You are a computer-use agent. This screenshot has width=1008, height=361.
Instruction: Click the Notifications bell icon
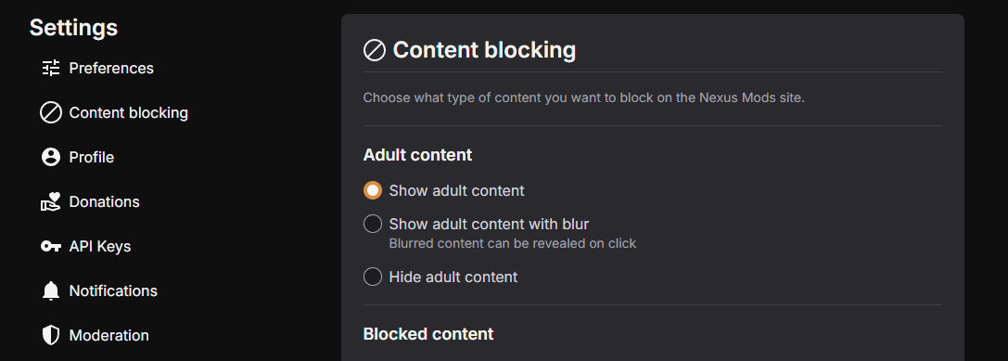51,290
